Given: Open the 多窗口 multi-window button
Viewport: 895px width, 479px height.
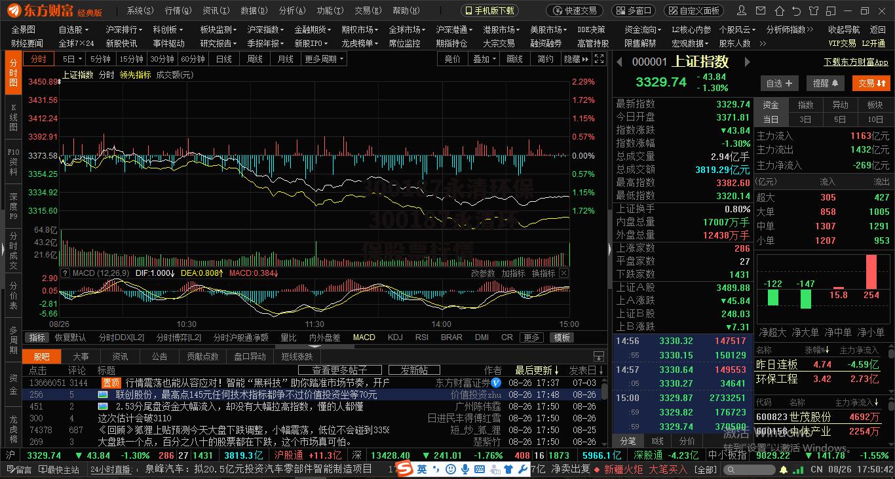Looking at the screenshot, I should point(633,10).
